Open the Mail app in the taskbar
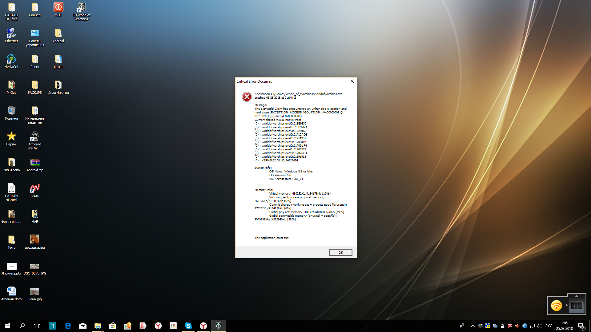This screenshot has width=591, height=332. click(83, 326)
